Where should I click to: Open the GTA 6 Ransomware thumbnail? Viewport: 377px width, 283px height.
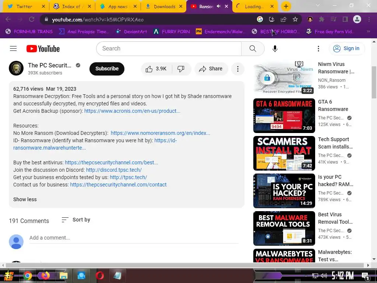point(284,115)
